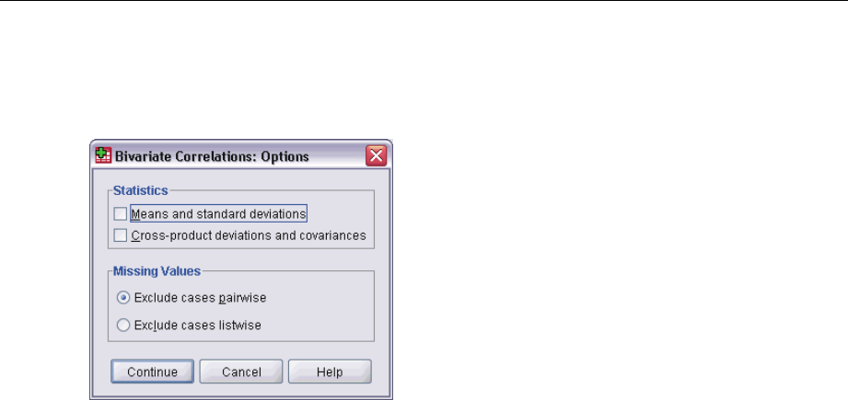
Task: Choose the Exclude cases listwise radio button
Action: tap(123, 325)
